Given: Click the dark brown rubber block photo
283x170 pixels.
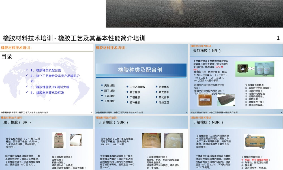Looking at the screenshot, I should click(226, 100).
